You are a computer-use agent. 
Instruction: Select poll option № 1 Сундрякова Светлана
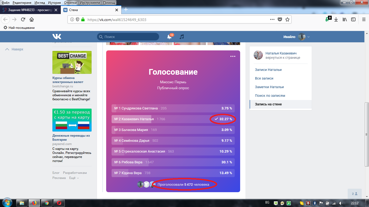[x=173, y=108]
